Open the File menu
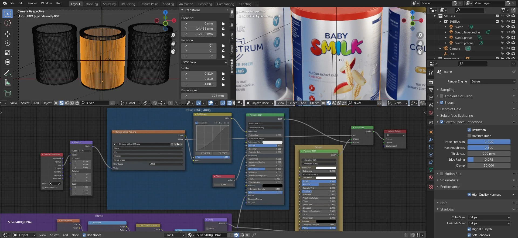518x238 pixels. [12, 3]
